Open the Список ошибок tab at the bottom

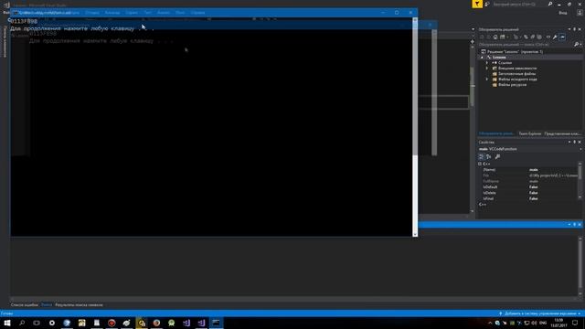tap(25, 304)
